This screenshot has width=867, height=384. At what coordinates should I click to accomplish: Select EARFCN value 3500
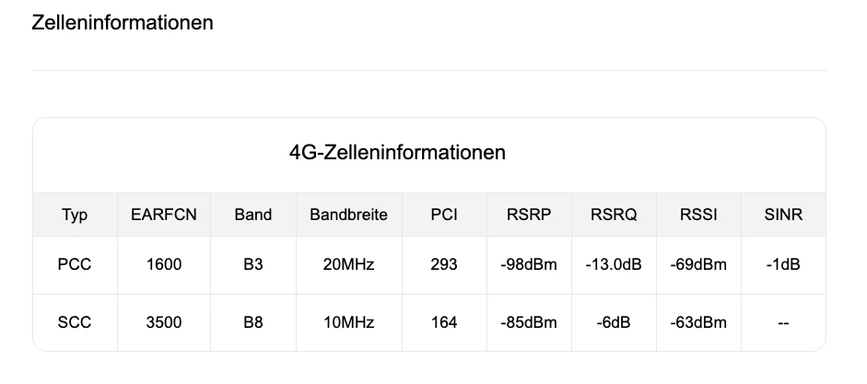pyautogui.click(x=164, y=322)
